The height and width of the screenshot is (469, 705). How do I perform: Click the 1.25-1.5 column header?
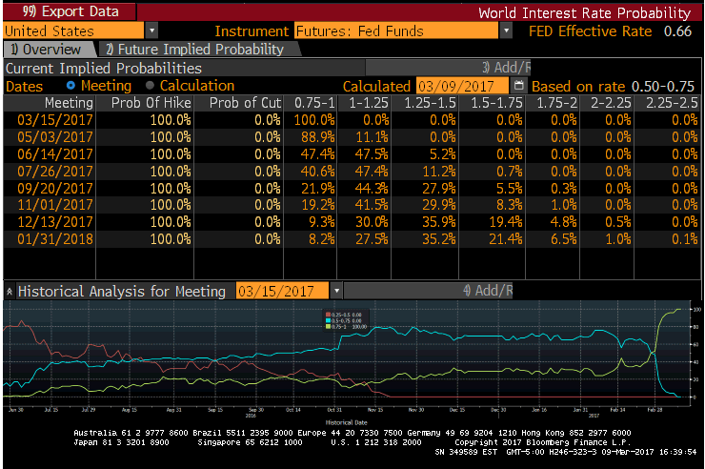point(430,103)
